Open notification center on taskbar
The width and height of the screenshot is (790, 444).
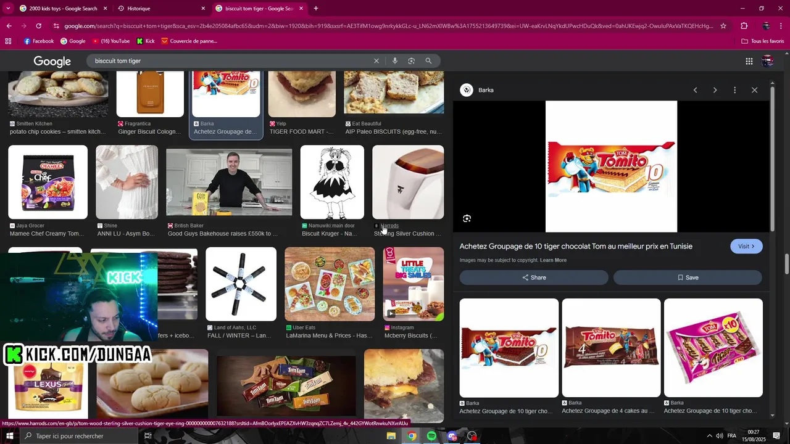point(776,436)
